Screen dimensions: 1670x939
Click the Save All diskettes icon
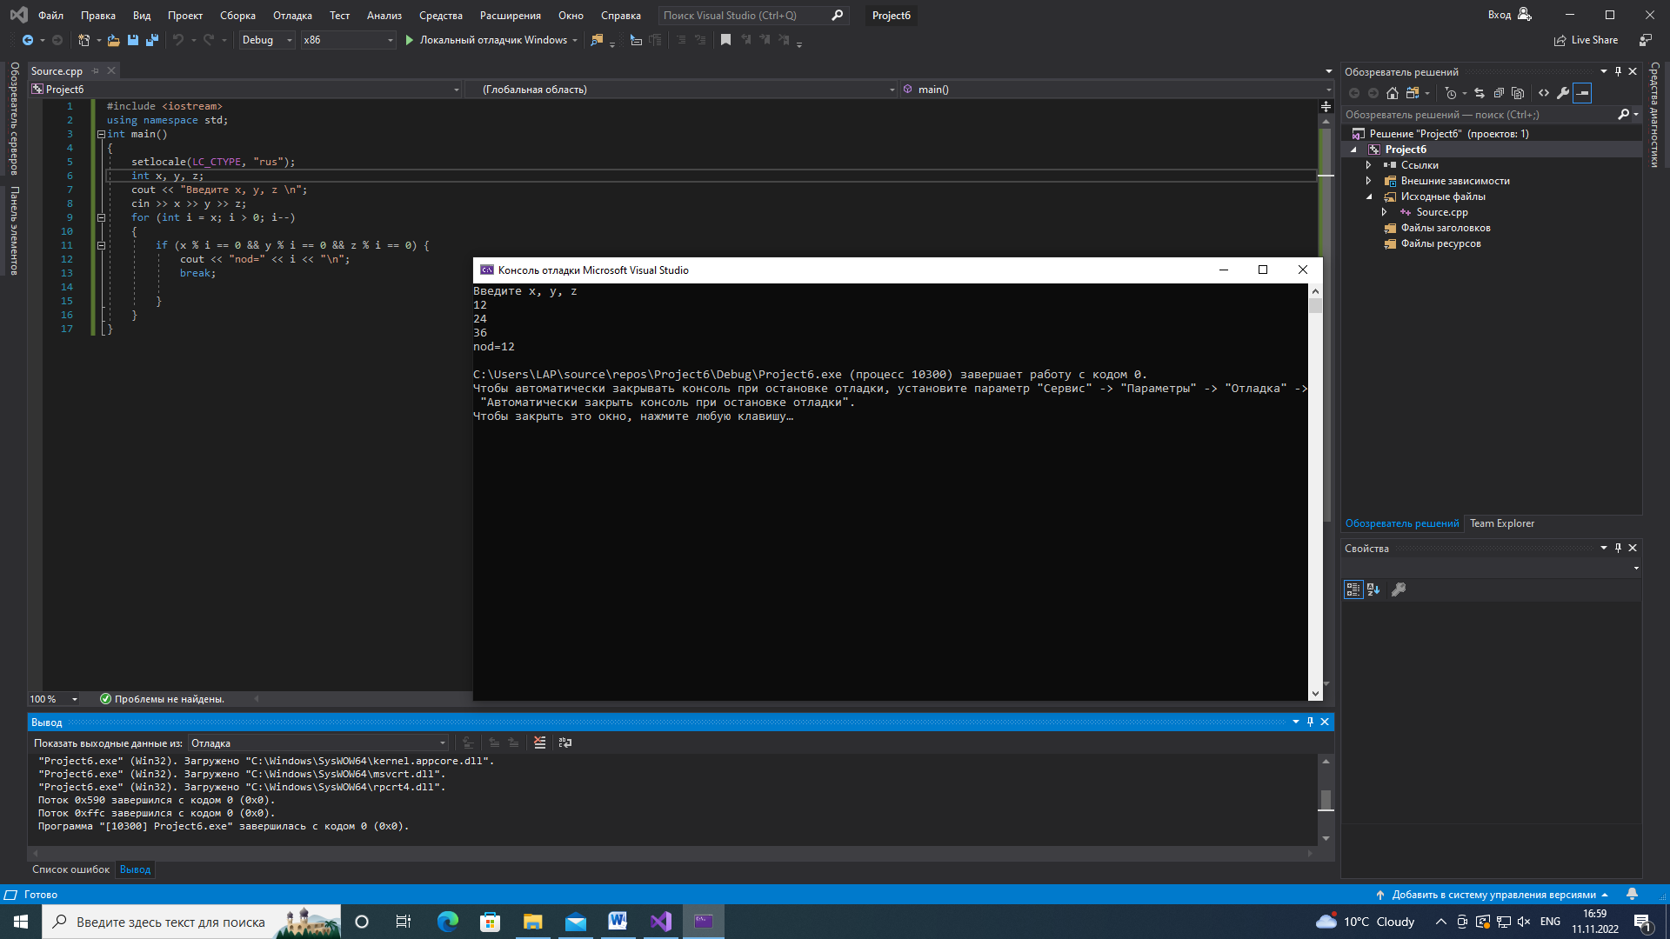click(x=152, y=40)
